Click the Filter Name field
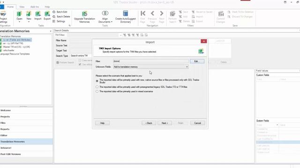 (81, 41)
